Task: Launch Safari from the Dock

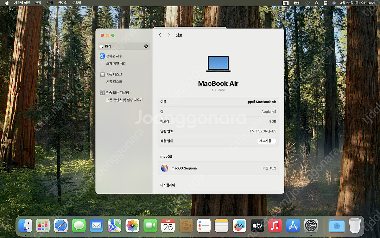Action: (61, 226)
